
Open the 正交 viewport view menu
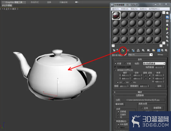click(x=8, y=9)
